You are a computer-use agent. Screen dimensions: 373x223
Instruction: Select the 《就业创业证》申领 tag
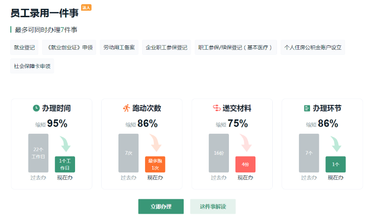point(69,47)
